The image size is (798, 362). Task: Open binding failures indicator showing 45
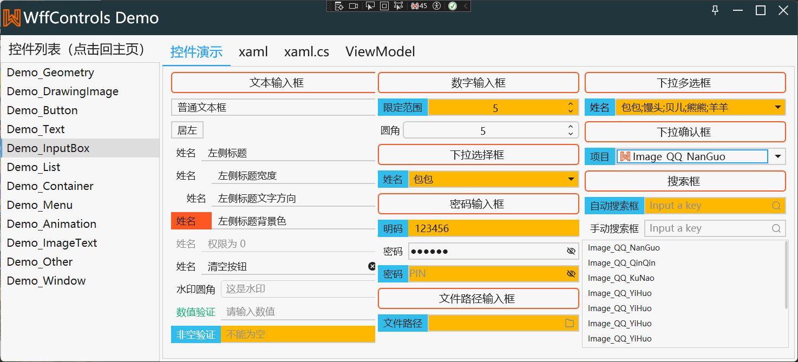coord(419,6)
